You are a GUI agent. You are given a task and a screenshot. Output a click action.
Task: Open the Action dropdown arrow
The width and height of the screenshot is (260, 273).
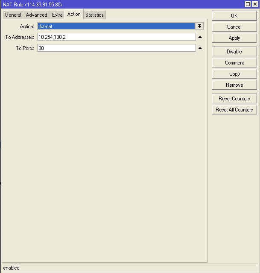coord(200,26)
